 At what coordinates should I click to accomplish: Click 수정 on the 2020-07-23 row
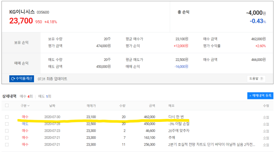pyautogui.click(x=266, y=131)
